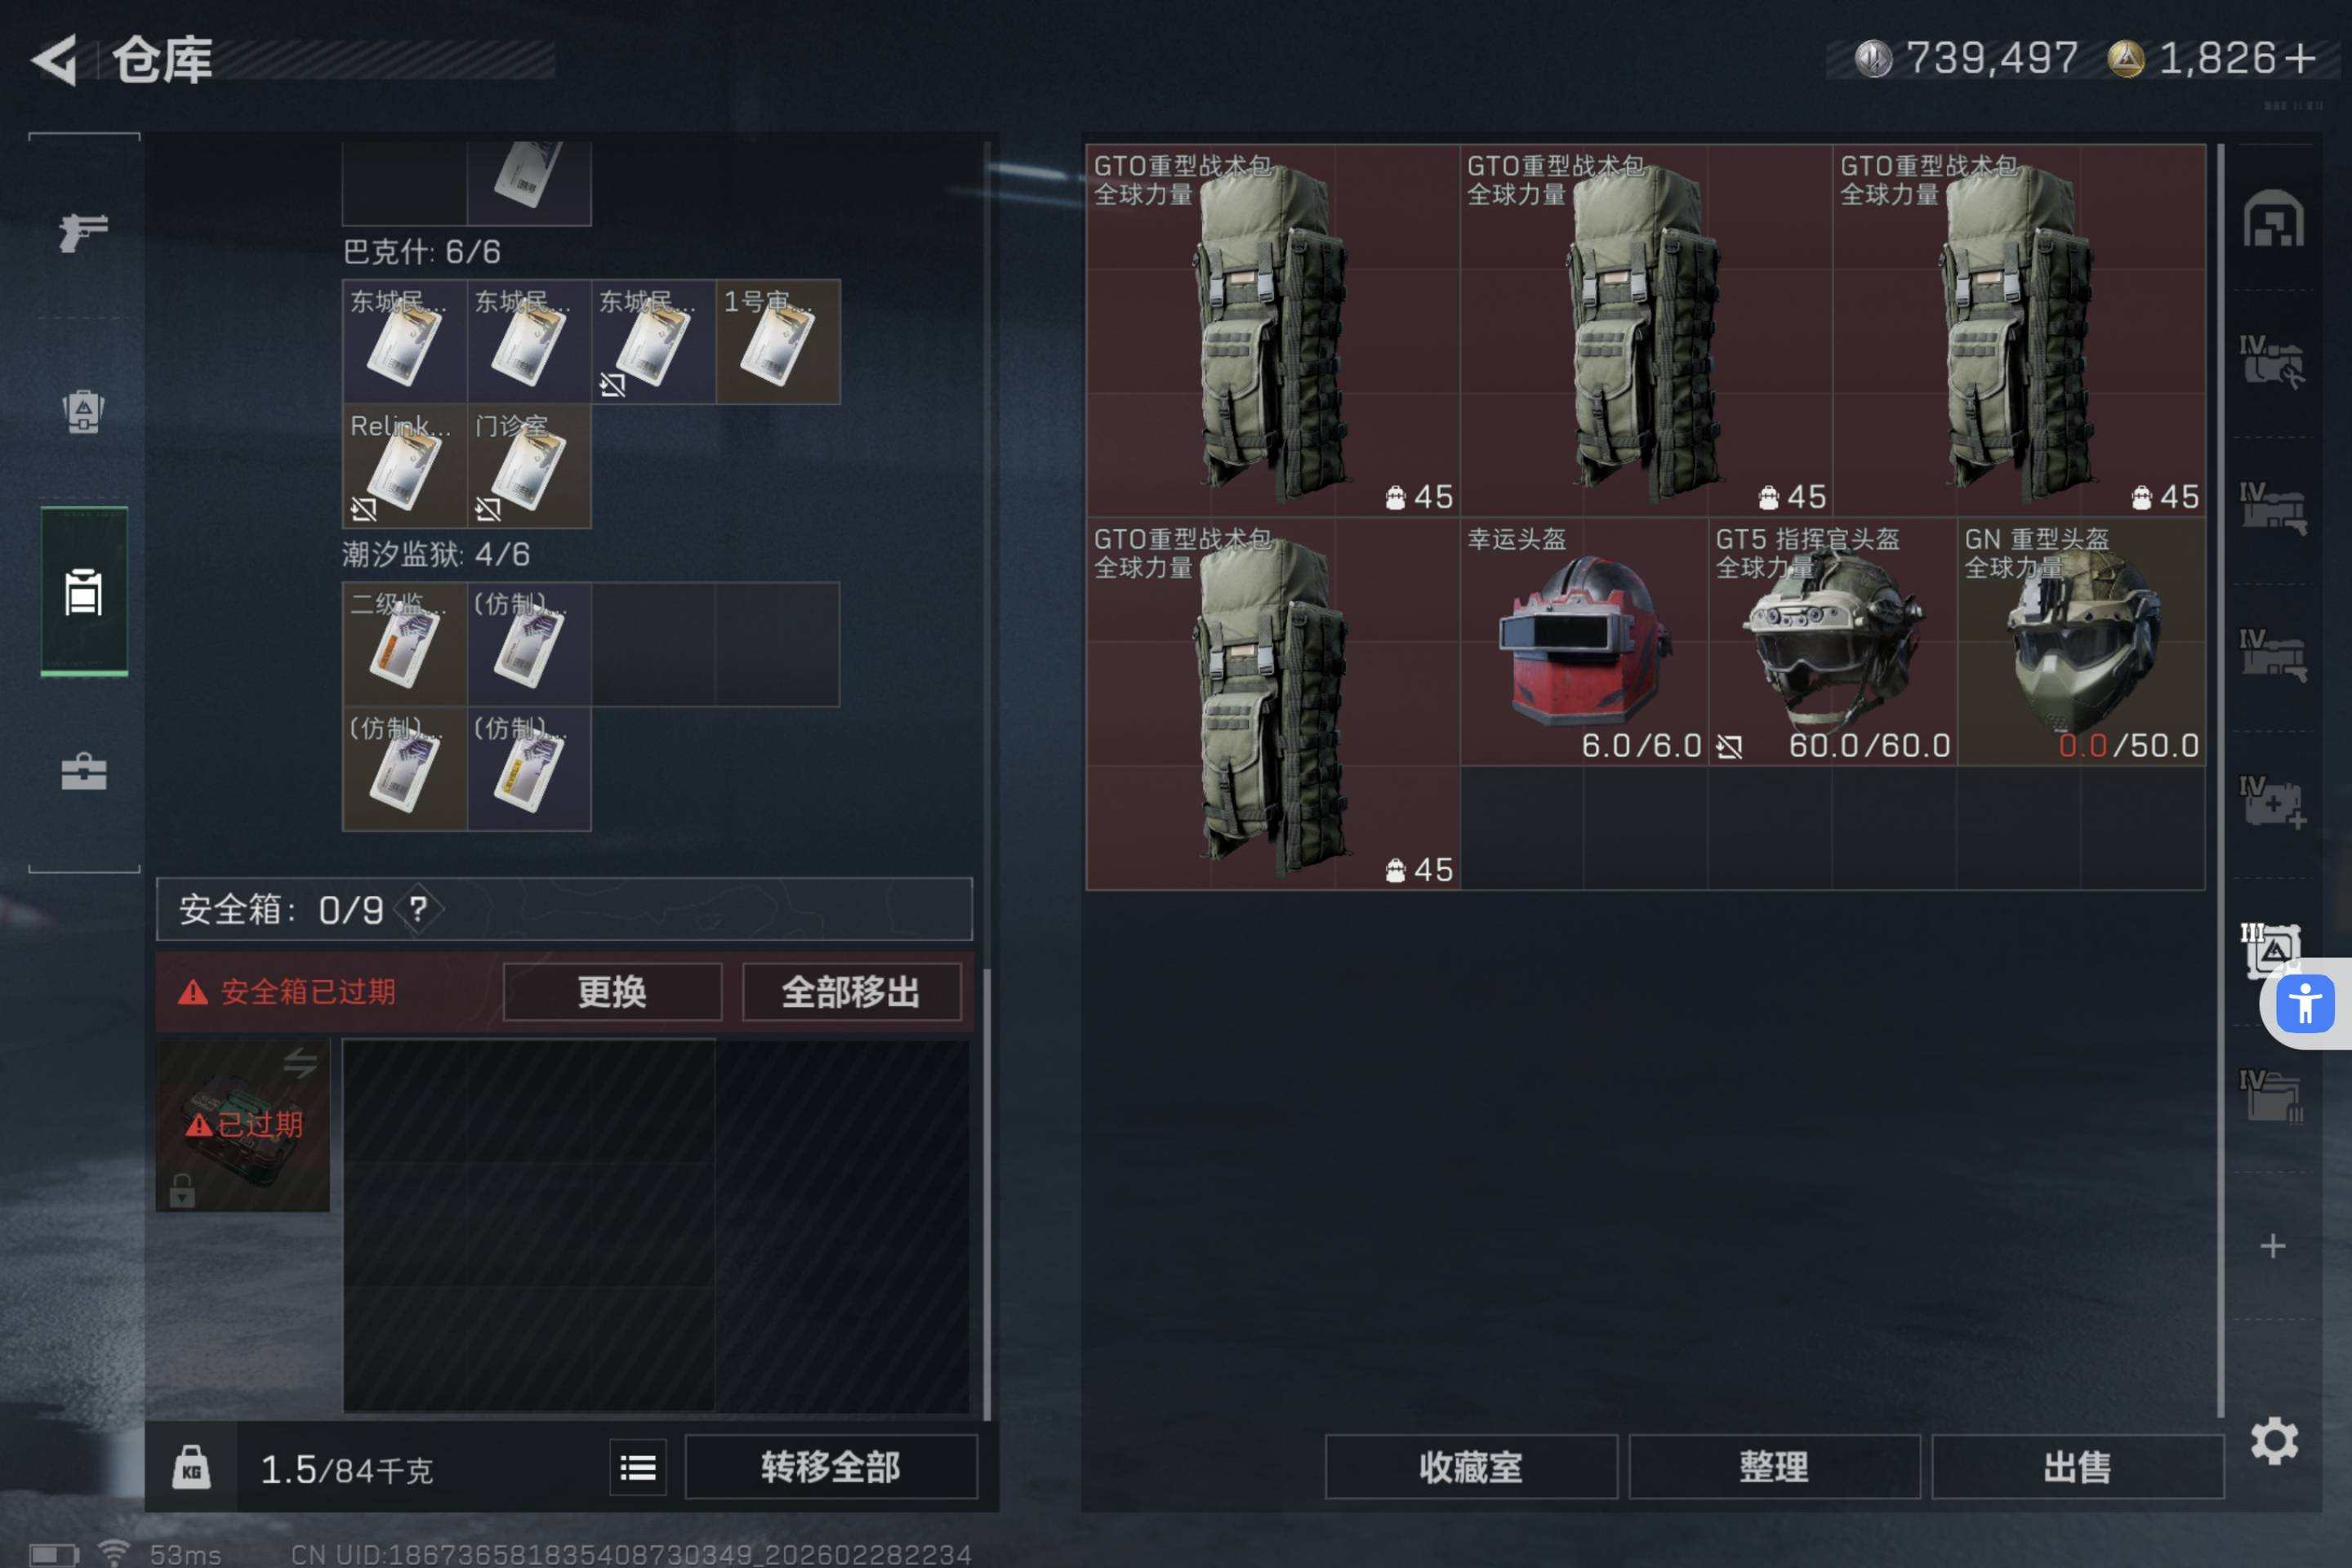Image resolution: width=2352 pixels, height=1568 pixels.
Task: Open the item list view icon
Action: [x=638, y=1467]
